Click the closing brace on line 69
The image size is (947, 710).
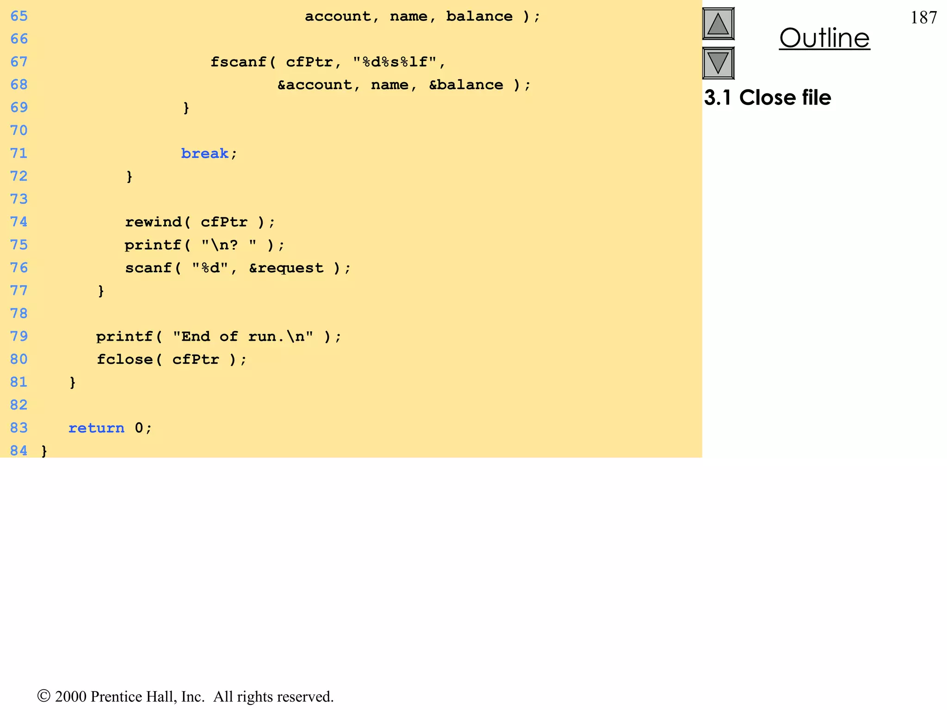coord(186,108)
